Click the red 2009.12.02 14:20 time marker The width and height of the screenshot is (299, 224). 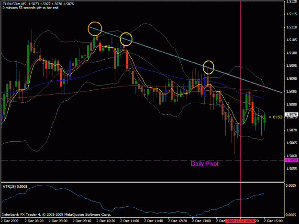pos(240,221)
